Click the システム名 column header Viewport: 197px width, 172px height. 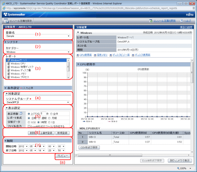(x=99, y=133)
